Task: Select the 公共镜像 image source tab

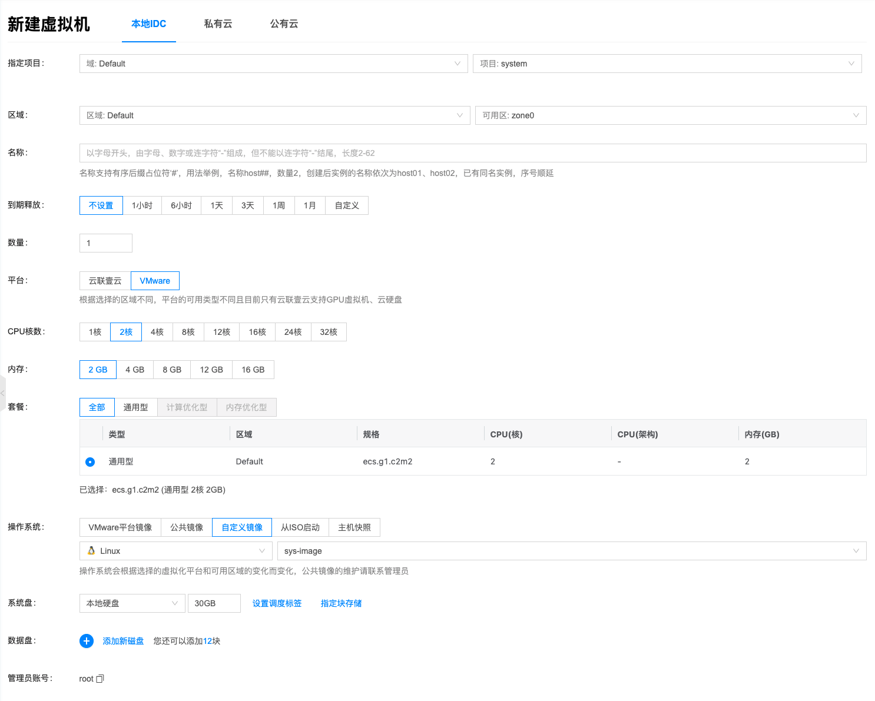Action: [x=187, y=527]
